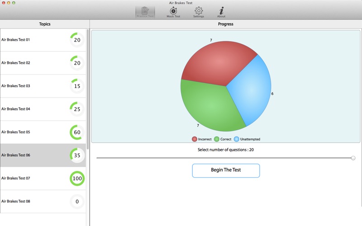Click the progress ring showing 15
Screen dimensions: 362x226
pos(77,86)
